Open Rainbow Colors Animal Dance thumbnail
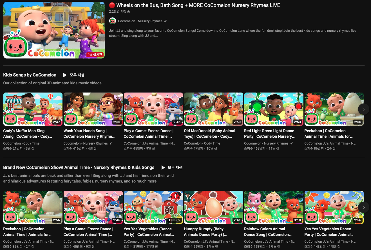The height and width of the screenshot is (250, 371). [x=274, y=207]
